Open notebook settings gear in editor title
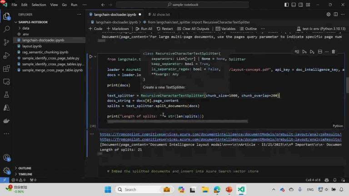Image resolution: width=349 pixels, height=196 pixels. click(329, 15)
